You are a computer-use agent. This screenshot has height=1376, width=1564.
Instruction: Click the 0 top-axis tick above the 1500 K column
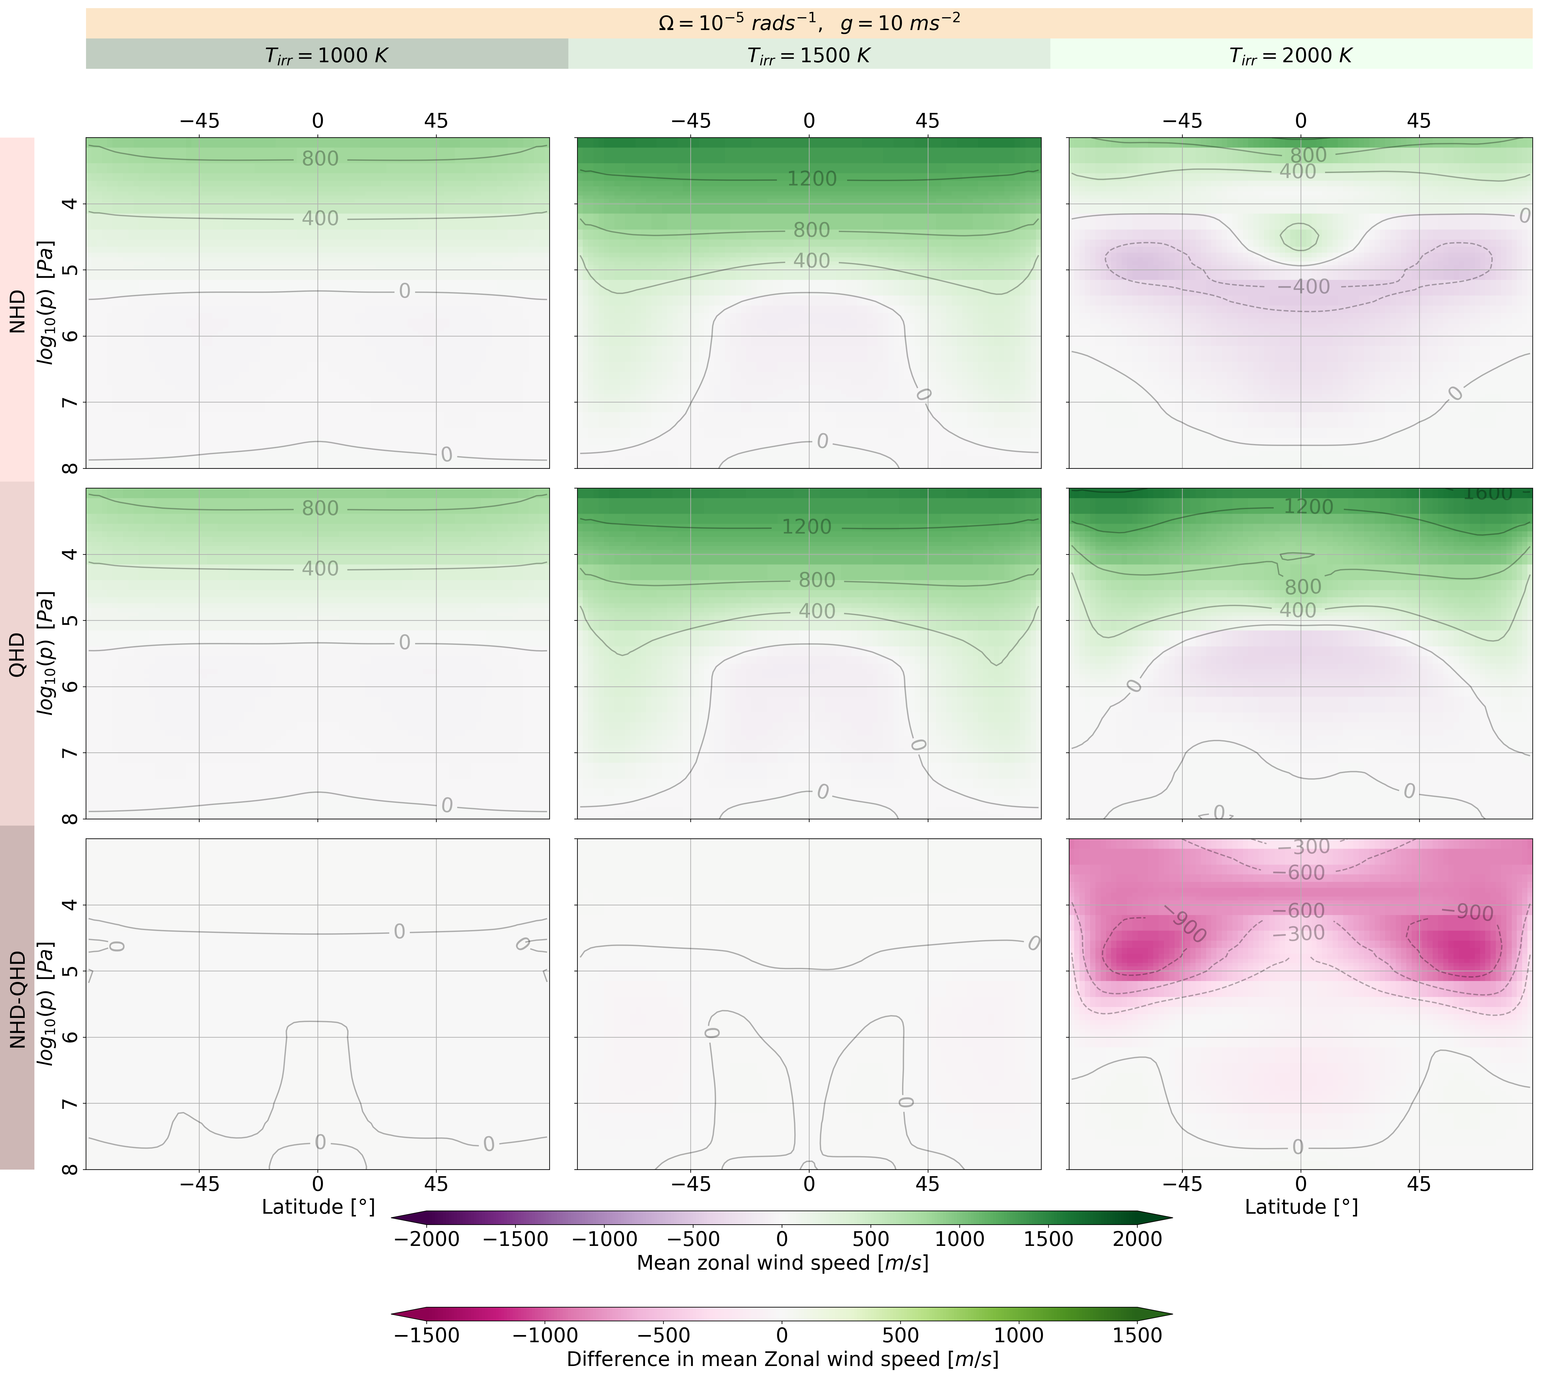pos(809,121)
